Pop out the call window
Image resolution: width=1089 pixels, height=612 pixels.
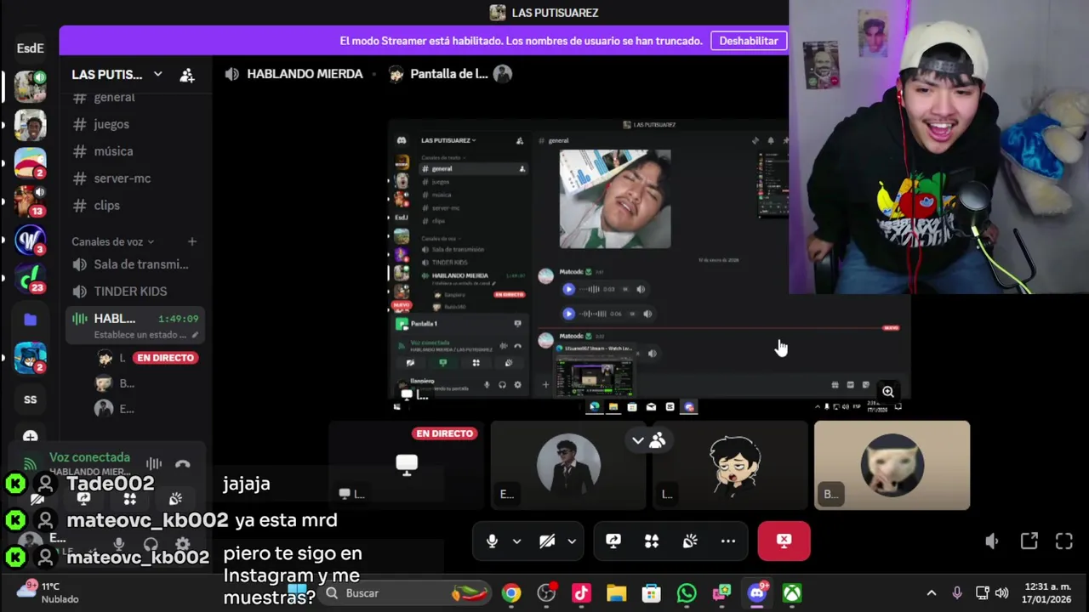(x=1029, y=541)
